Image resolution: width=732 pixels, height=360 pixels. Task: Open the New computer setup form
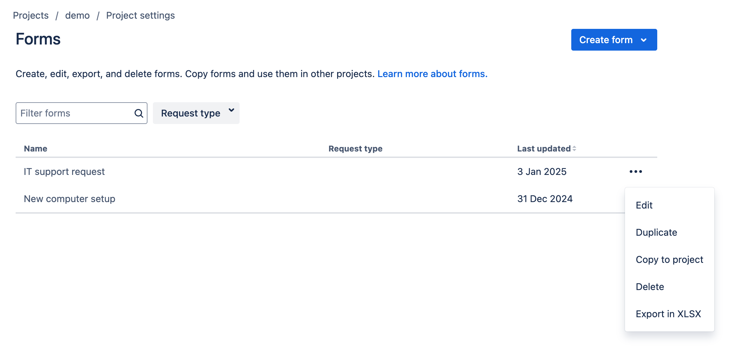(x=69, y=199)
